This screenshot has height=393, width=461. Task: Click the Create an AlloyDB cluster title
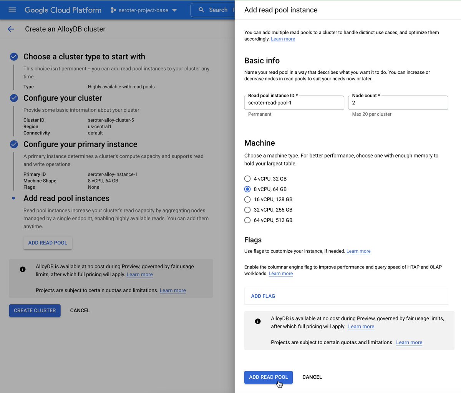(x=65, y=29)
